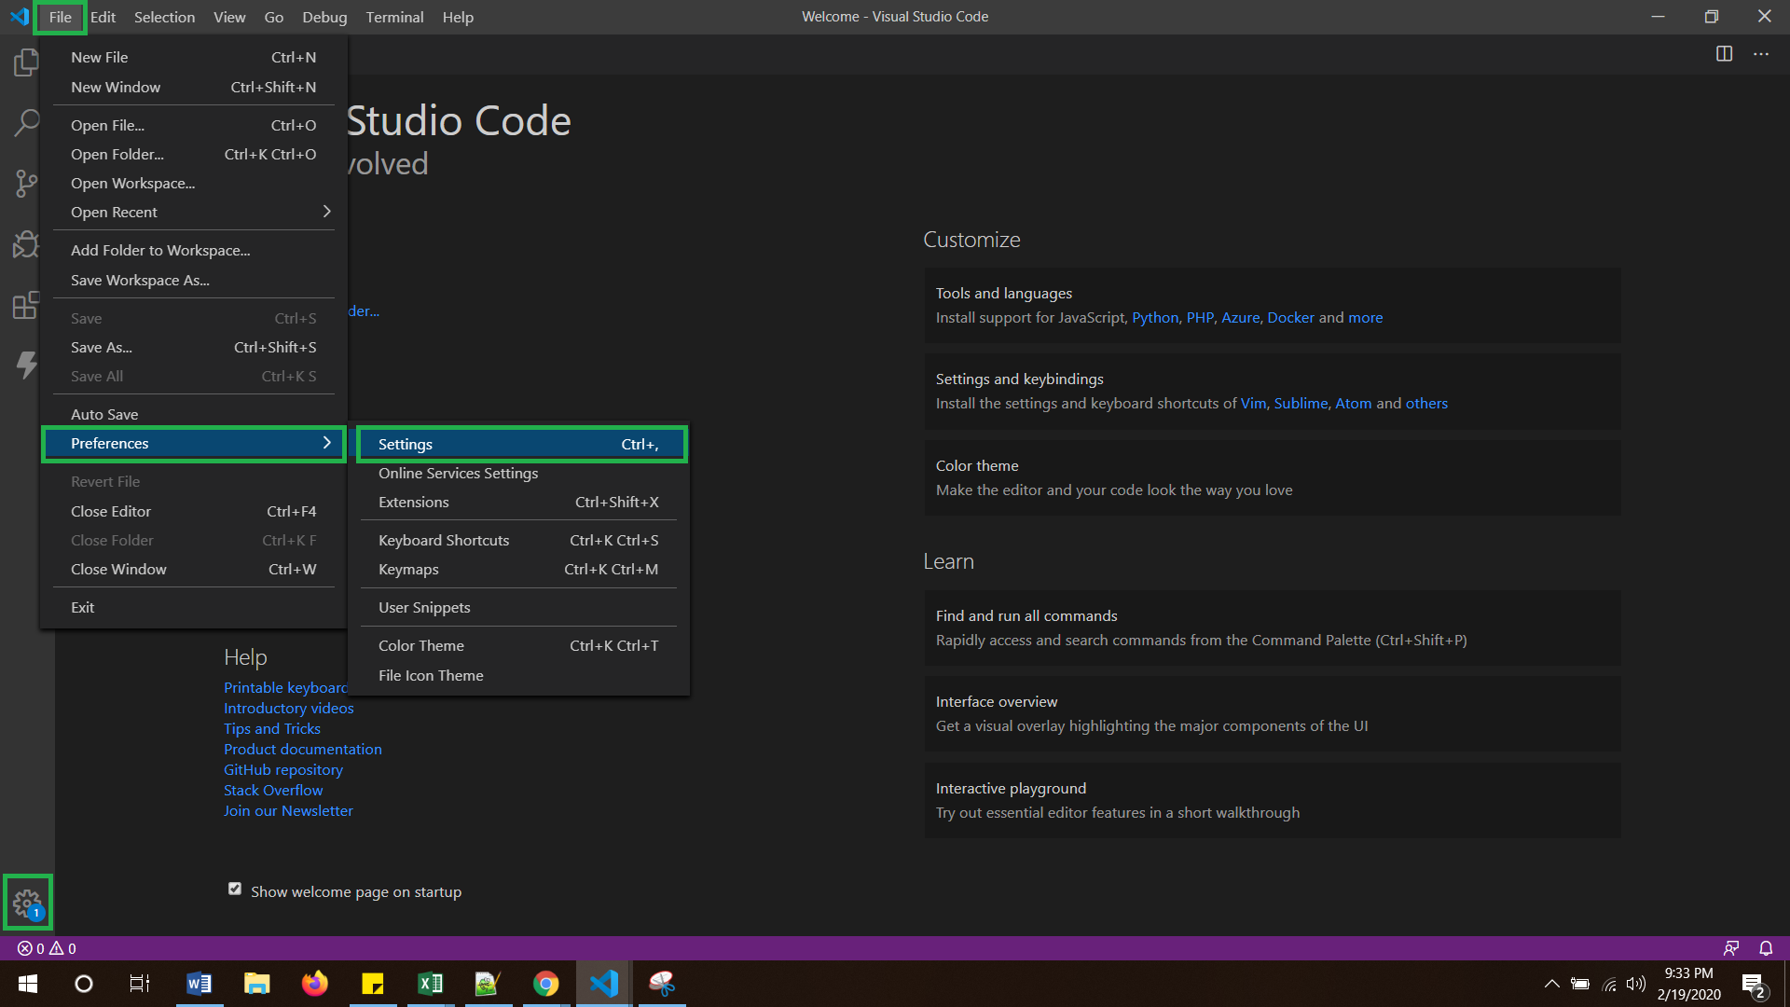Image resolution: width=1790 pixels, height=1007 pixels.
Task: Click the feedback smiley in status bar
Action: [1731, 947]
